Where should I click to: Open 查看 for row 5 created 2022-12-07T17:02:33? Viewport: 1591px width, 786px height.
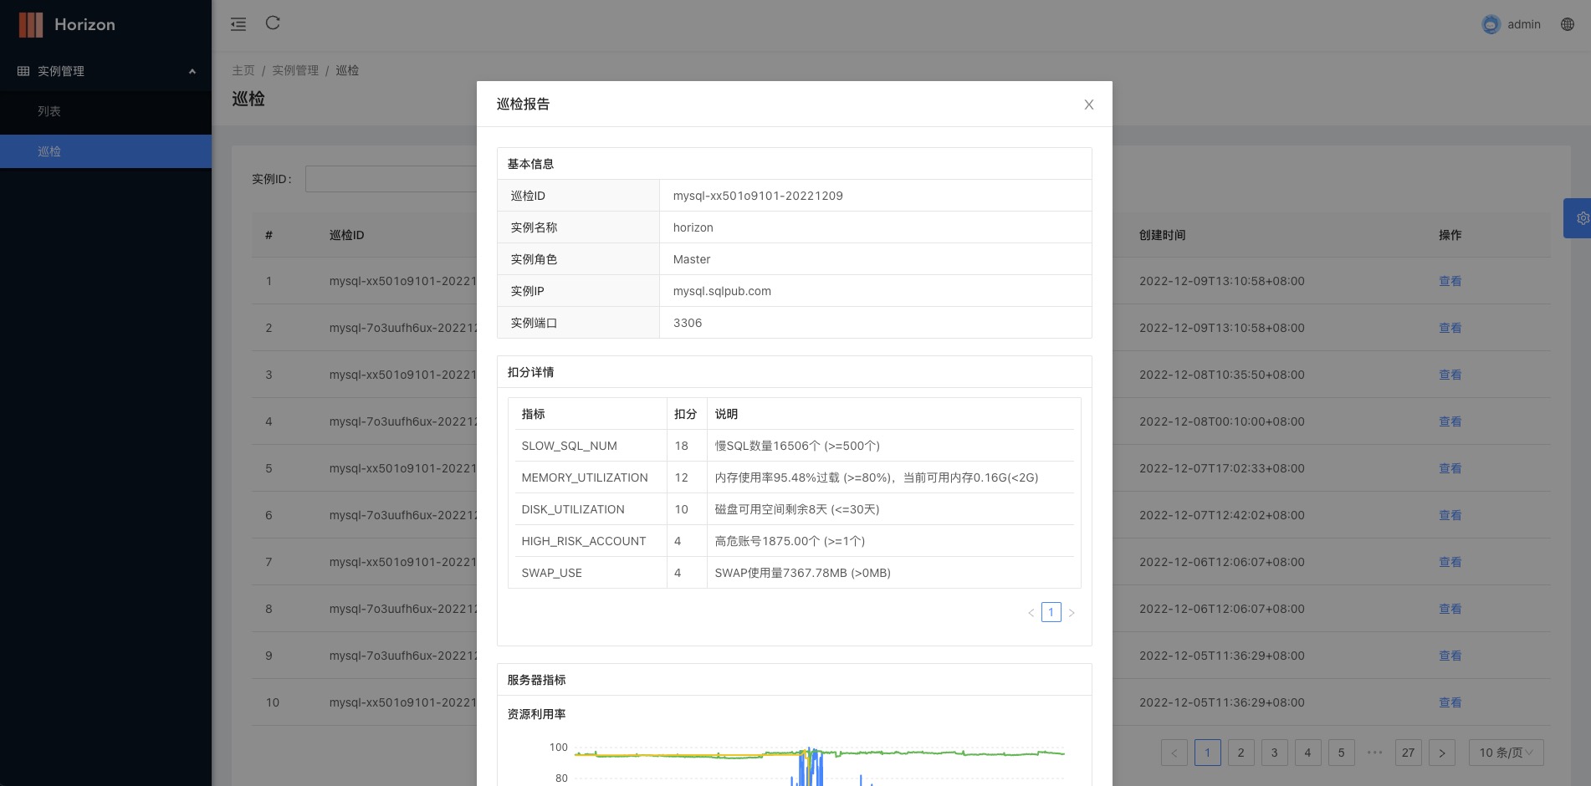(x=1450, y=468)
